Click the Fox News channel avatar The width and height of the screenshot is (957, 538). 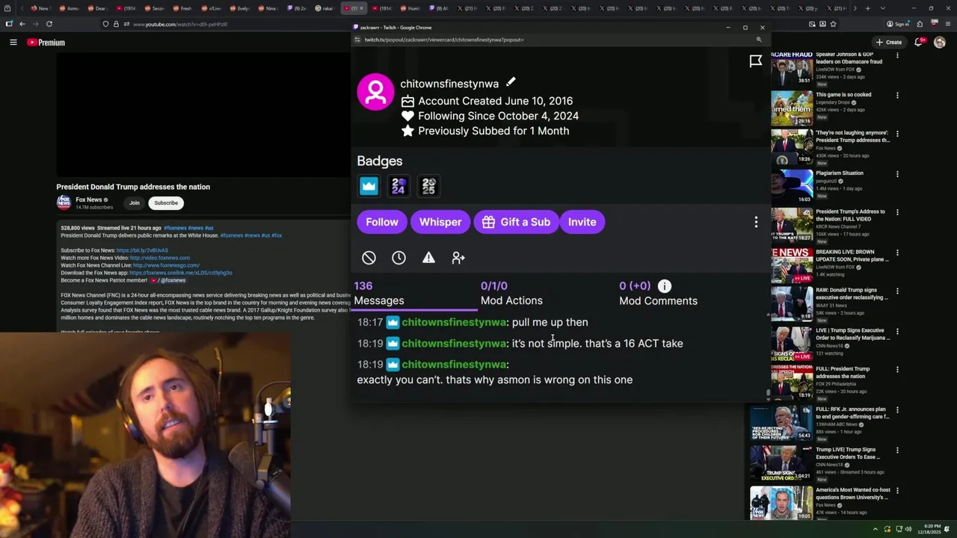point(64,202)
